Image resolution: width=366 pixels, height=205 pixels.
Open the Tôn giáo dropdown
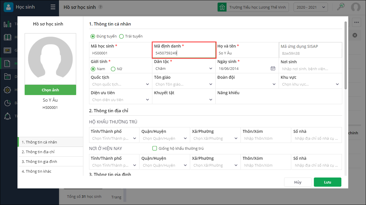tap(184, 84)
